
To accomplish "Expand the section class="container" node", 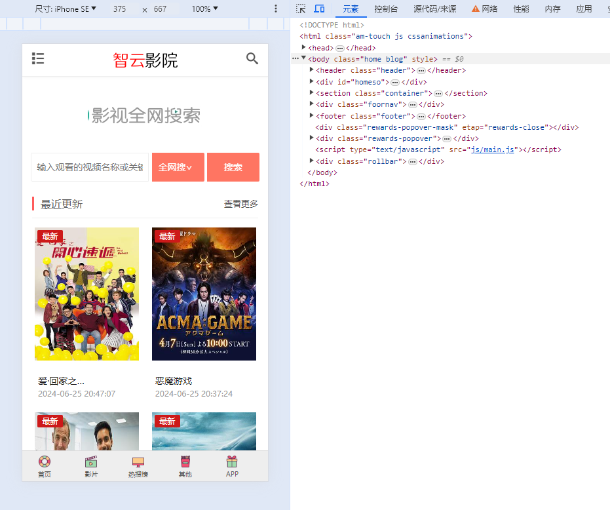I will tap(312, 92).
